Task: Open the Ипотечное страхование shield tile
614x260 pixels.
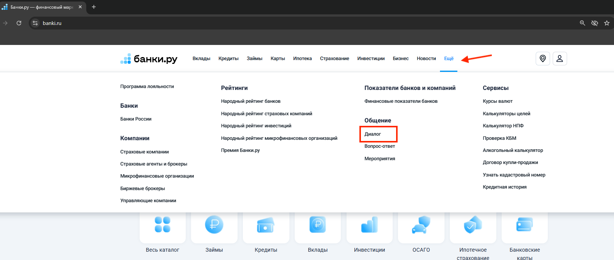Action: [473, 224]
